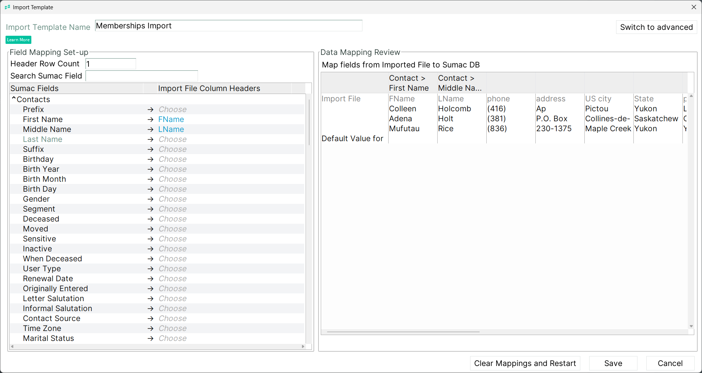Click the arrow icon beside Inactive

point(150,249)
